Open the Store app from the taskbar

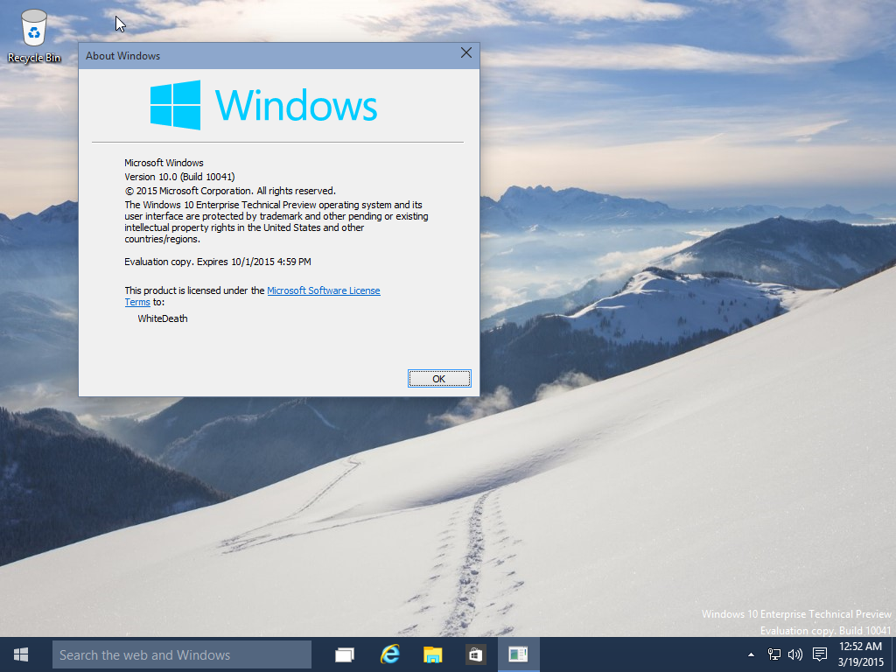[475, 654]
